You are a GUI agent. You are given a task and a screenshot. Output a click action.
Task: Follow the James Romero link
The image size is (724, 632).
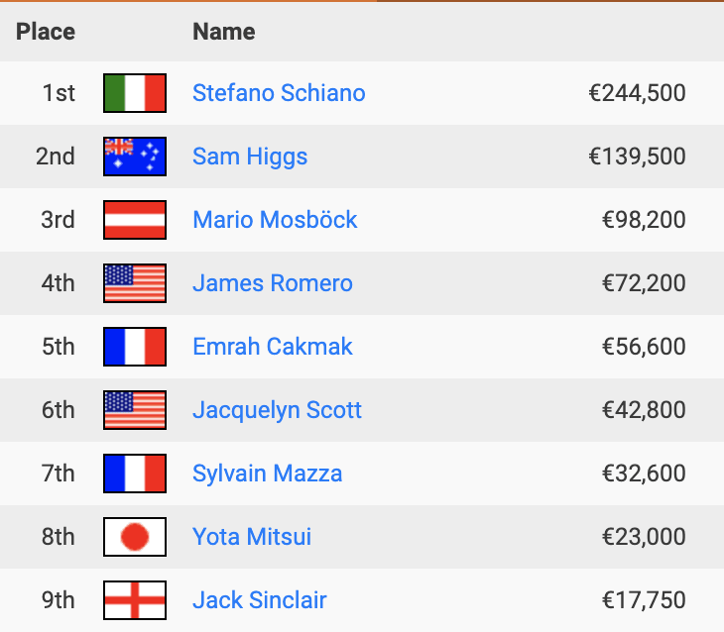pos(273,283)
